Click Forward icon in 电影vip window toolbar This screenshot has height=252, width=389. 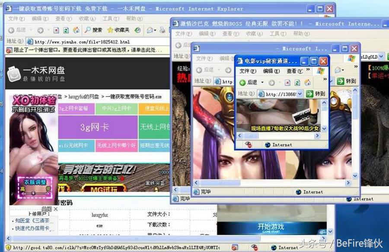272,83
